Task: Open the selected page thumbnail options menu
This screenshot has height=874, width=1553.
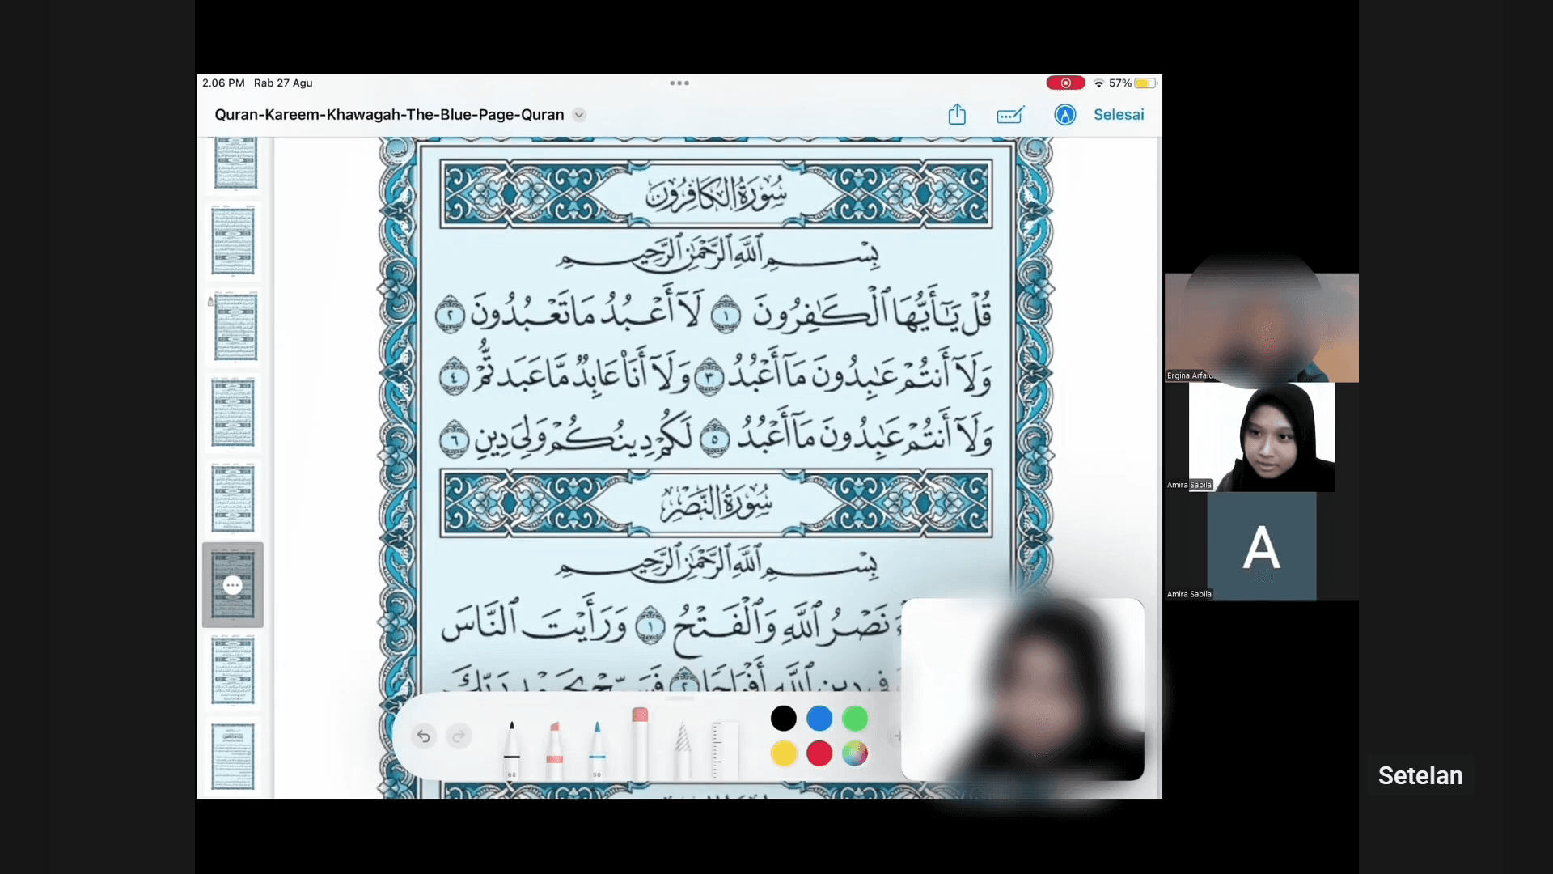Action: (233, 585)
